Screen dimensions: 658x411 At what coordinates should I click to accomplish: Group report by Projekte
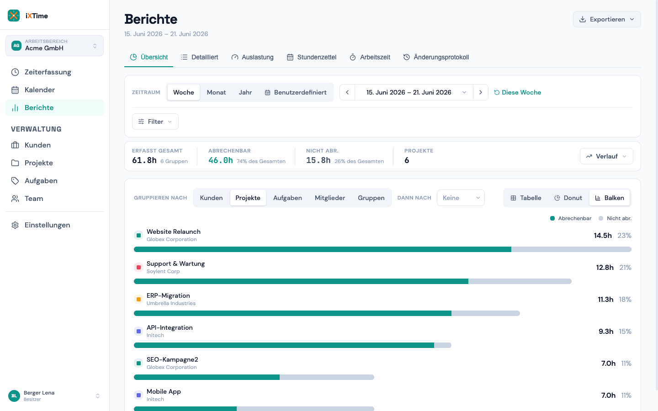(x=248, y=198)
